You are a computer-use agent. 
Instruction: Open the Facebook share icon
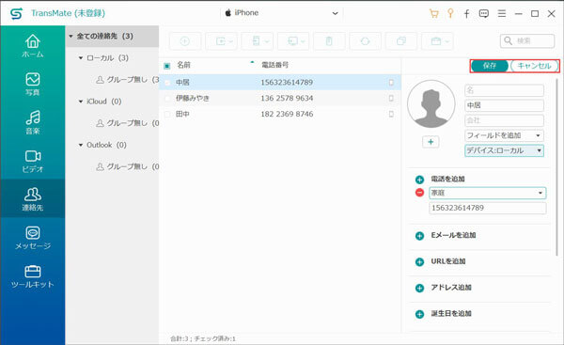point(466,14)
